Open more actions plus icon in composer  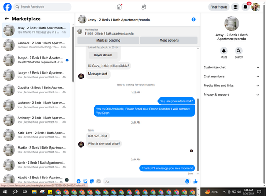pyautogui.click(x=79, y=181)
